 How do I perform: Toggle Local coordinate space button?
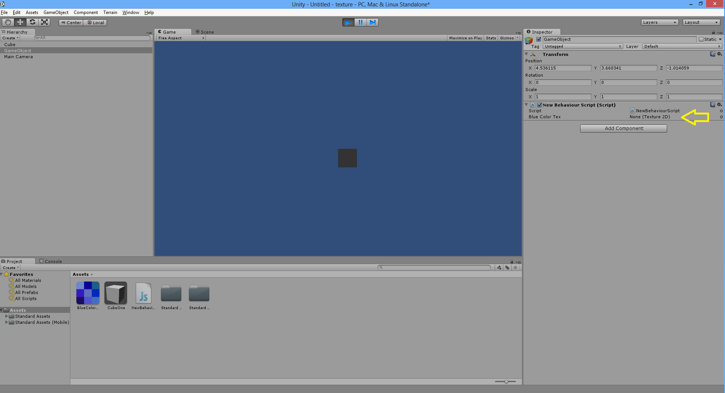click(95, 23)
